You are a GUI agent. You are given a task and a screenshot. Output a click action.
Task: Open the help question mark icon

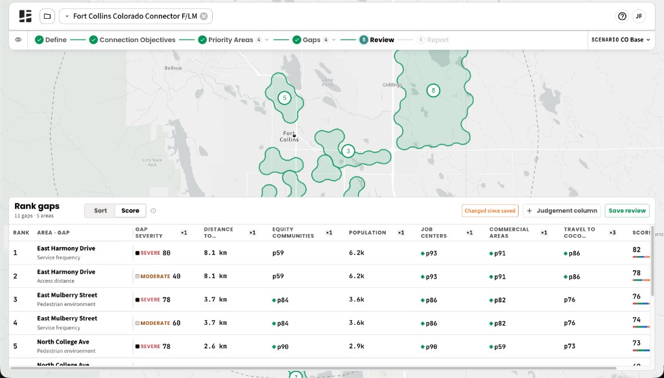[622, 16]
